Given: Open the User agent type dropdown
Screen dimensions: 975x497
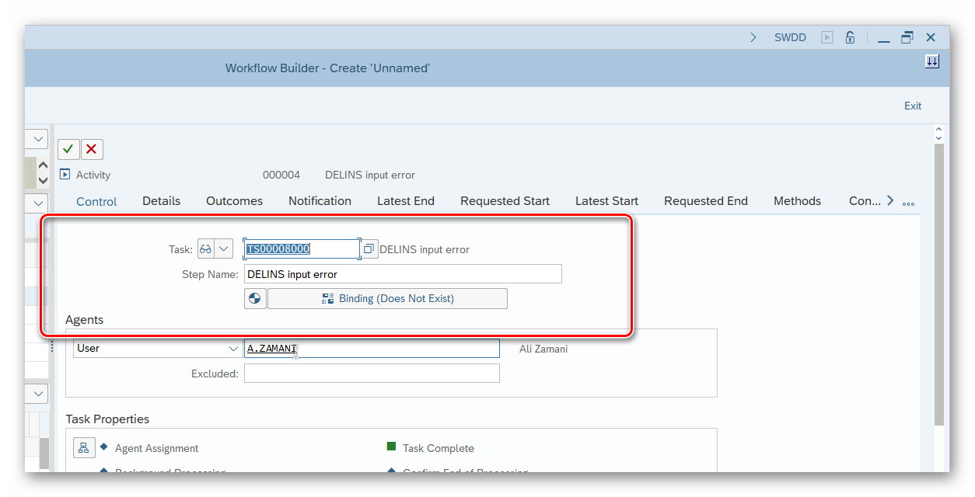Looking at the screenshot, I should pyautogui.click(x=233, y=349).
